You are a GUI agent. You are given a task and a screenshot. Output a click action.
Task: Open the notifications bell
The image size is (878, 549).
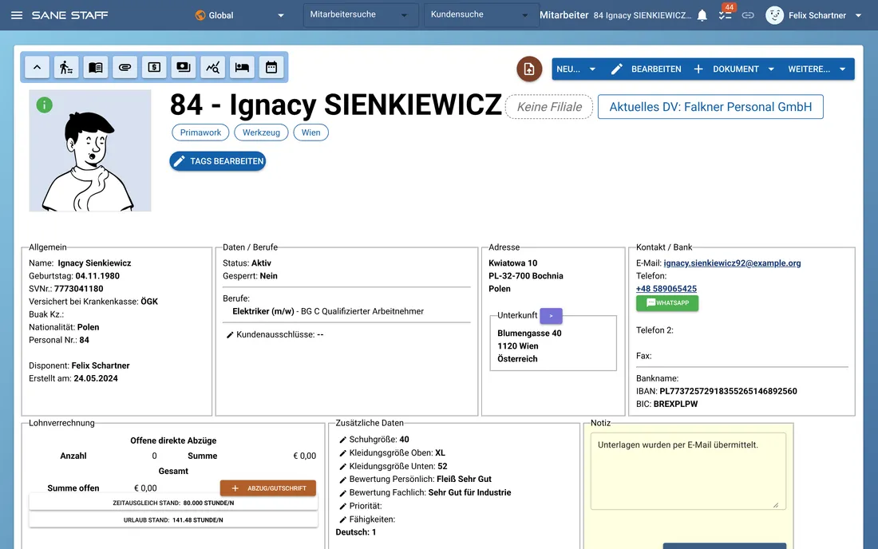pos(702,15)
